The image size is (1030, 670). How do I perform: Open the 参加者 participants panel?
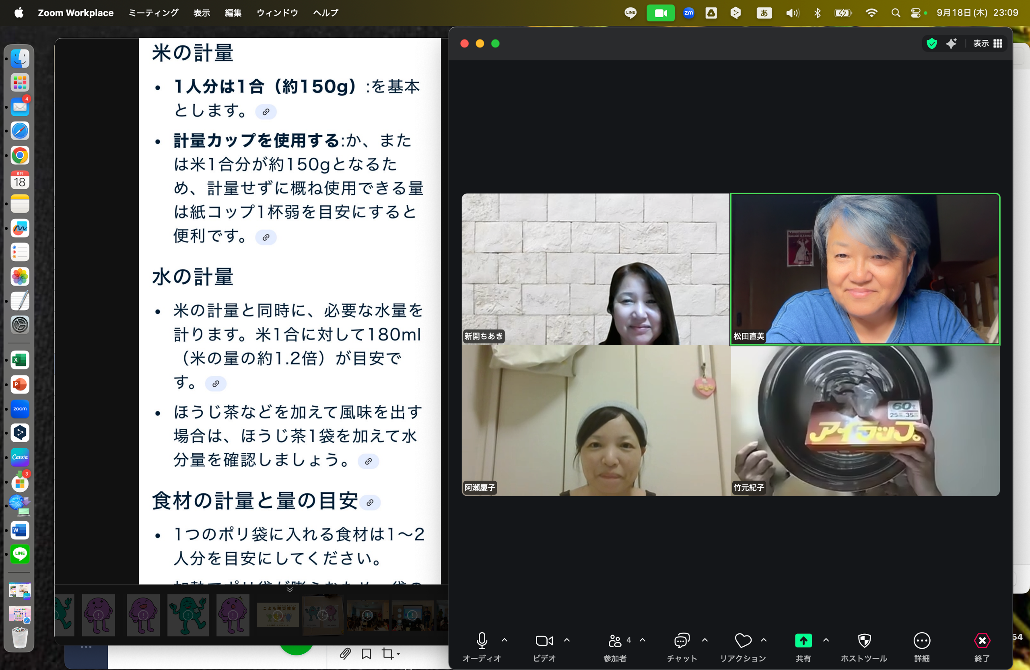[614, 641]
